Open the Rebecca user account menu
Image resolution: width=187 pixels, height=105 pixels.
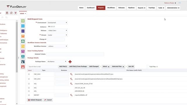[x=170, y=3]
